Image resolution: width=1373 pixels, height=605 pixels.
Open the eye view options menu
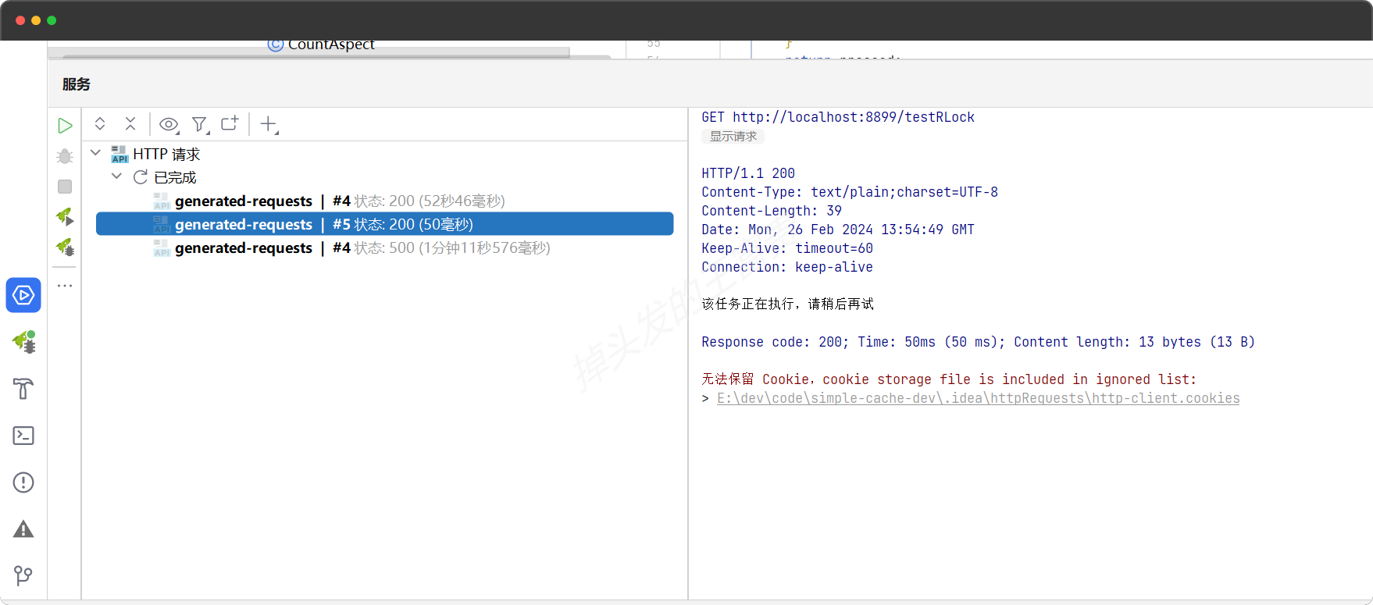[x=169, y=124]
